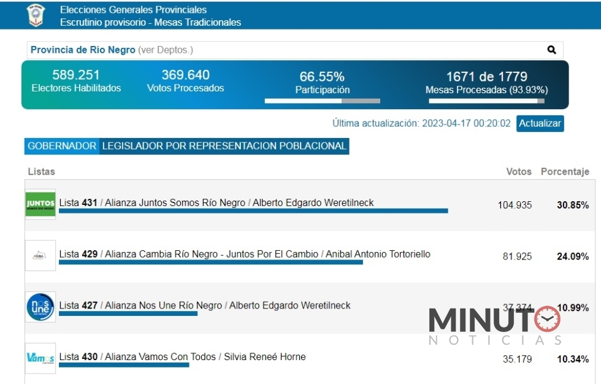Click the Vamos Con Todos logo
The height and width of the screenshot is (384, 601).
click(x=40, y=358)
